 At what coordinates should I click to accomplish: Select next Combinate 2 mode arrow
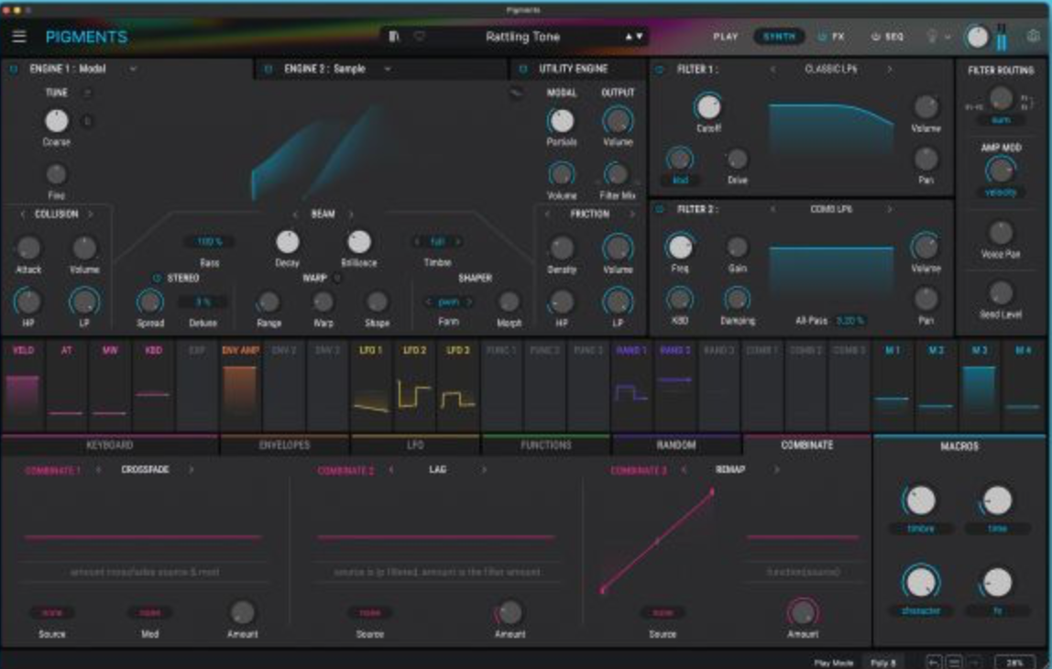pos(484,470)
